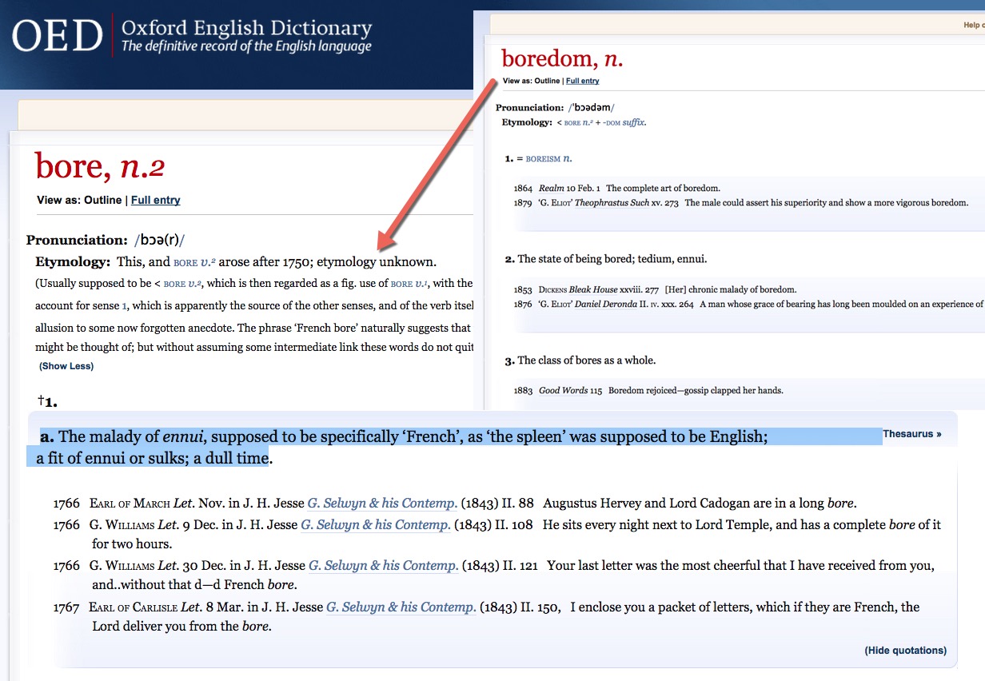985x681 pixels.
Task: Open "G. Selwyn & his Contemp." in Earl of March quotation
Action: point(382,504)
